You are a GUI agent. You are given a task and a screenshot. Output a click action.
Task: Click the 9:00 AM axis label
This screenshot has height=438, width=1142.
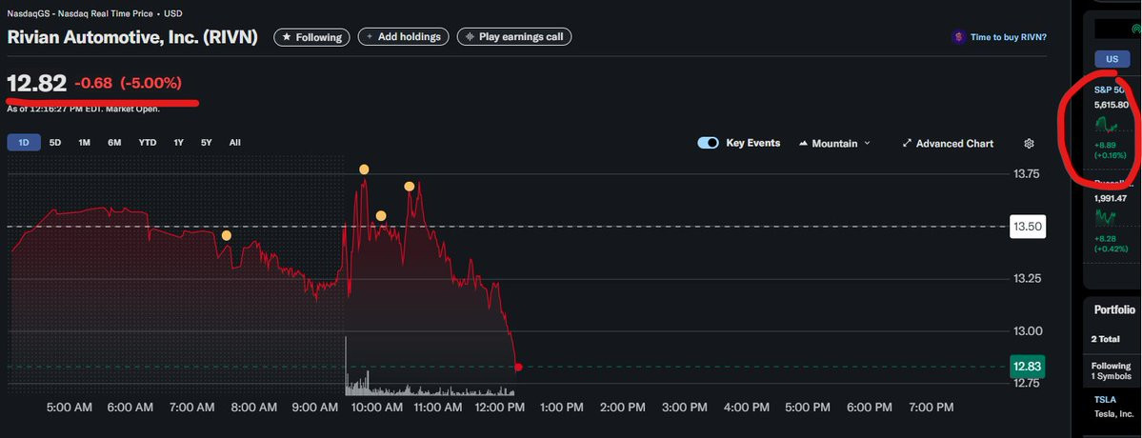click(314, 408)
